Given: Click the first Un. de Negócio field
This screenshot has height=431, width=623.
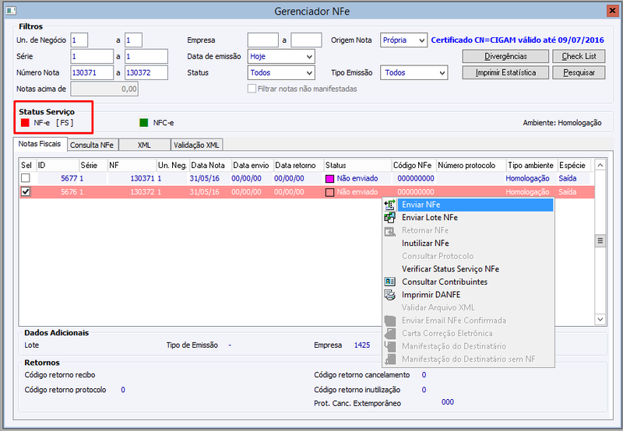Looking at the screenshot, I should 79,40.
